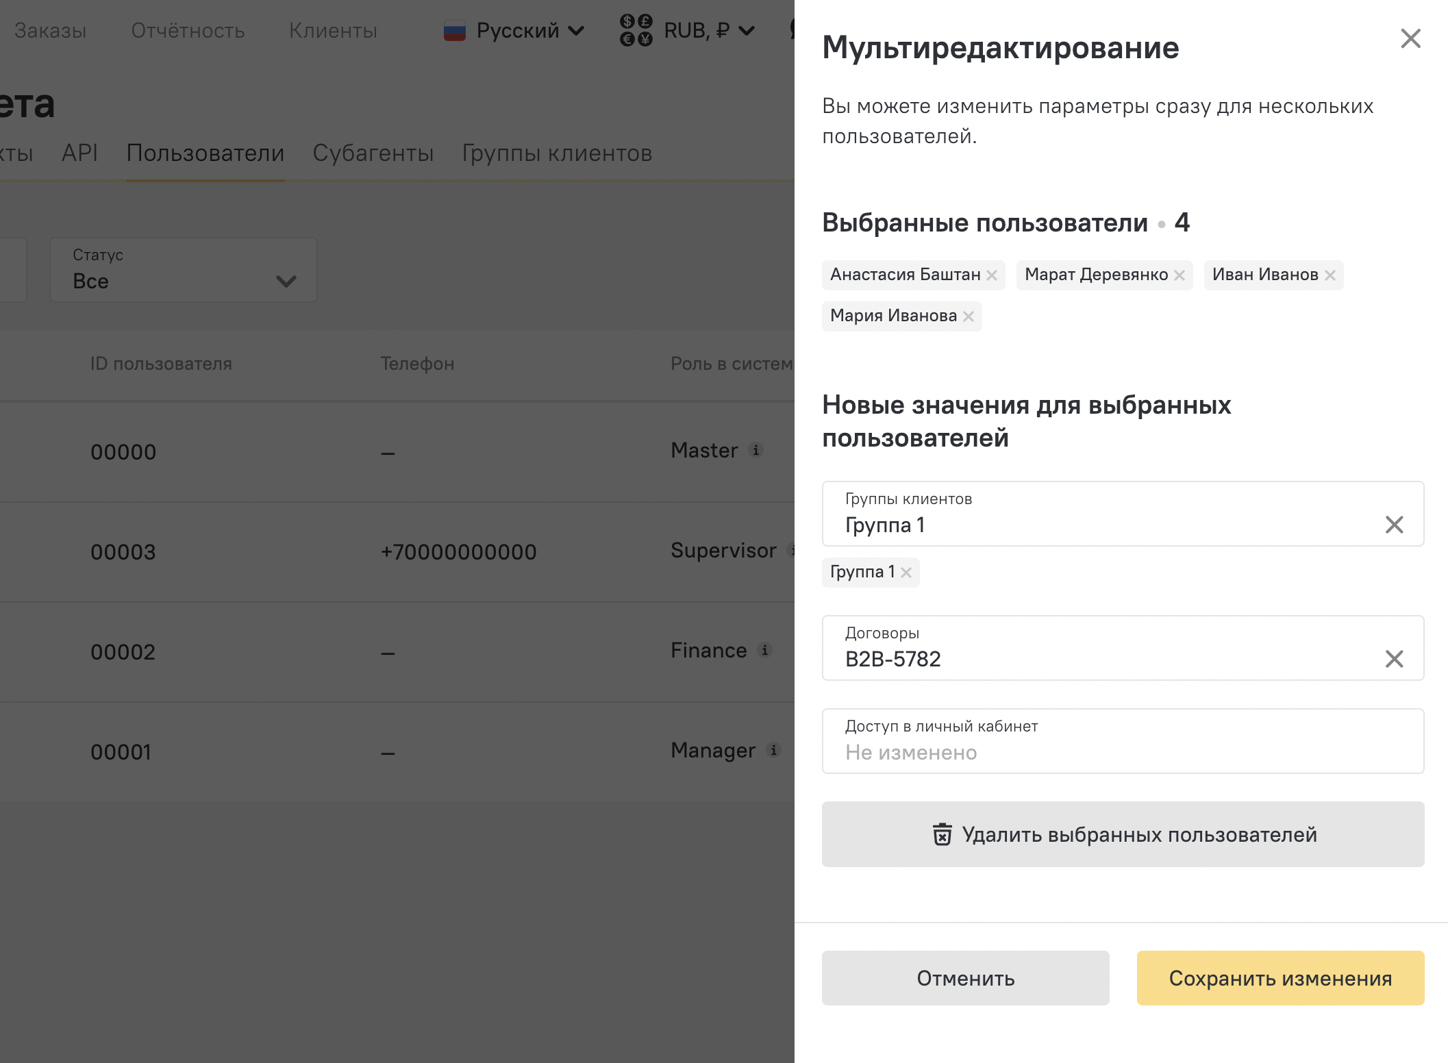Close the Мультиредактирование panel
1448x1063 pixels.
coord(1410,38)
